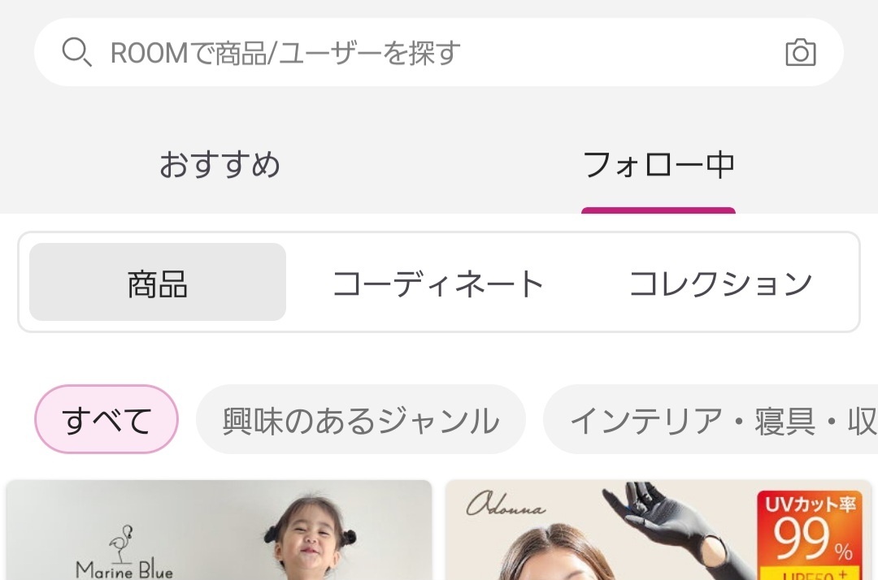Open camera image search icon
Viewport: 878px width, 580px height.
[x=801, y=53]
